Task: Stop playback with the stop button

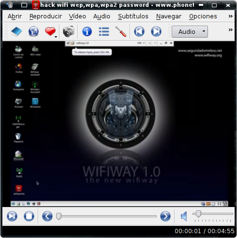Action: pos(29,216)
